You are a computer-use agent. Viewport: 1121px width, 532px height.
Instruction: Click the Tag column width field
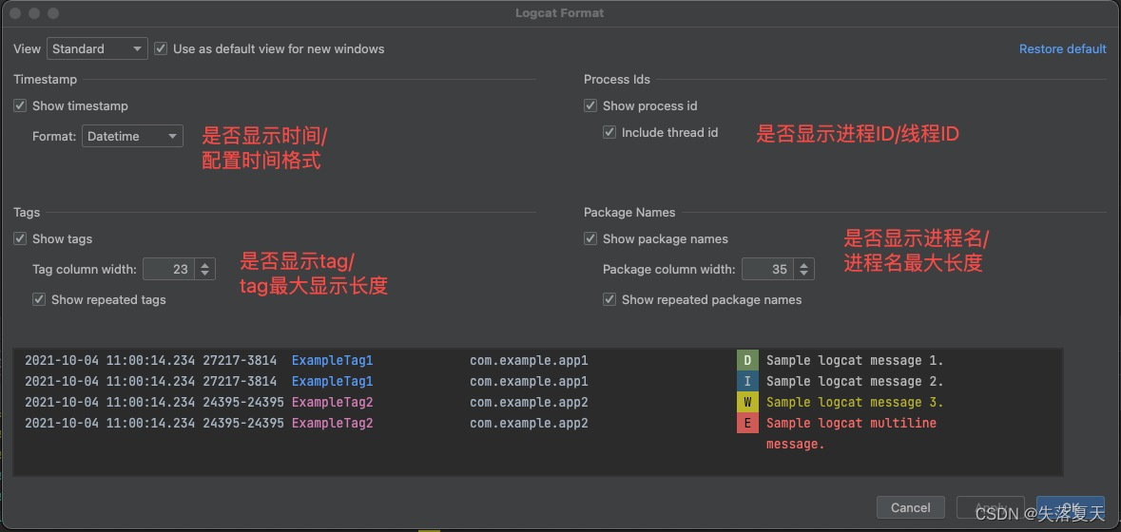[x=169, y=269]
